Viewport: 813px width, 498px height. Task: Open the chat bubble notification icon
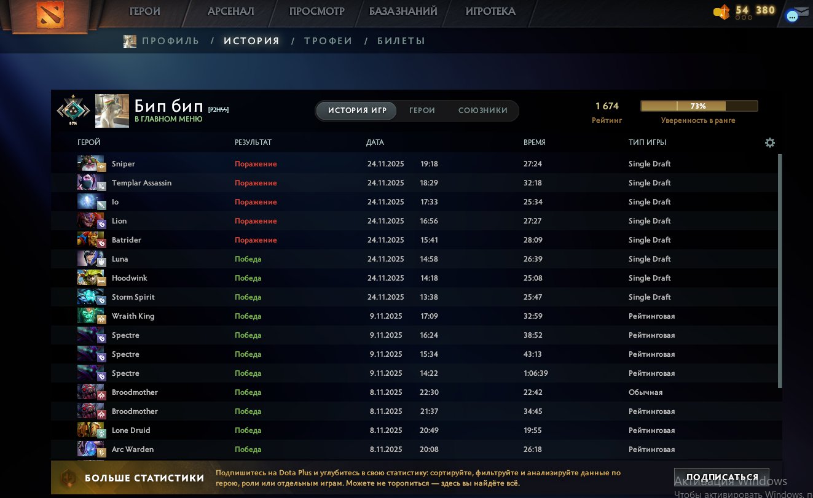pos(792,17)
